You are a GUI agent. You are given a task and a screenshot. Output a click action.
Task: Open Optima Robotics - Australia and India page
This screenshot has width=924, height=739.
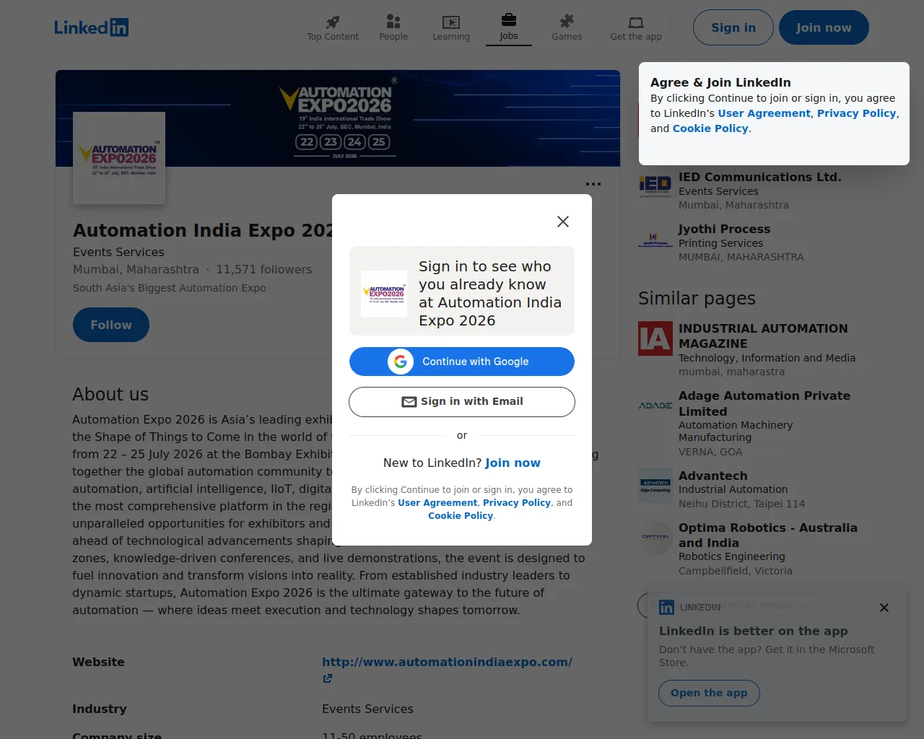[768, 535]
